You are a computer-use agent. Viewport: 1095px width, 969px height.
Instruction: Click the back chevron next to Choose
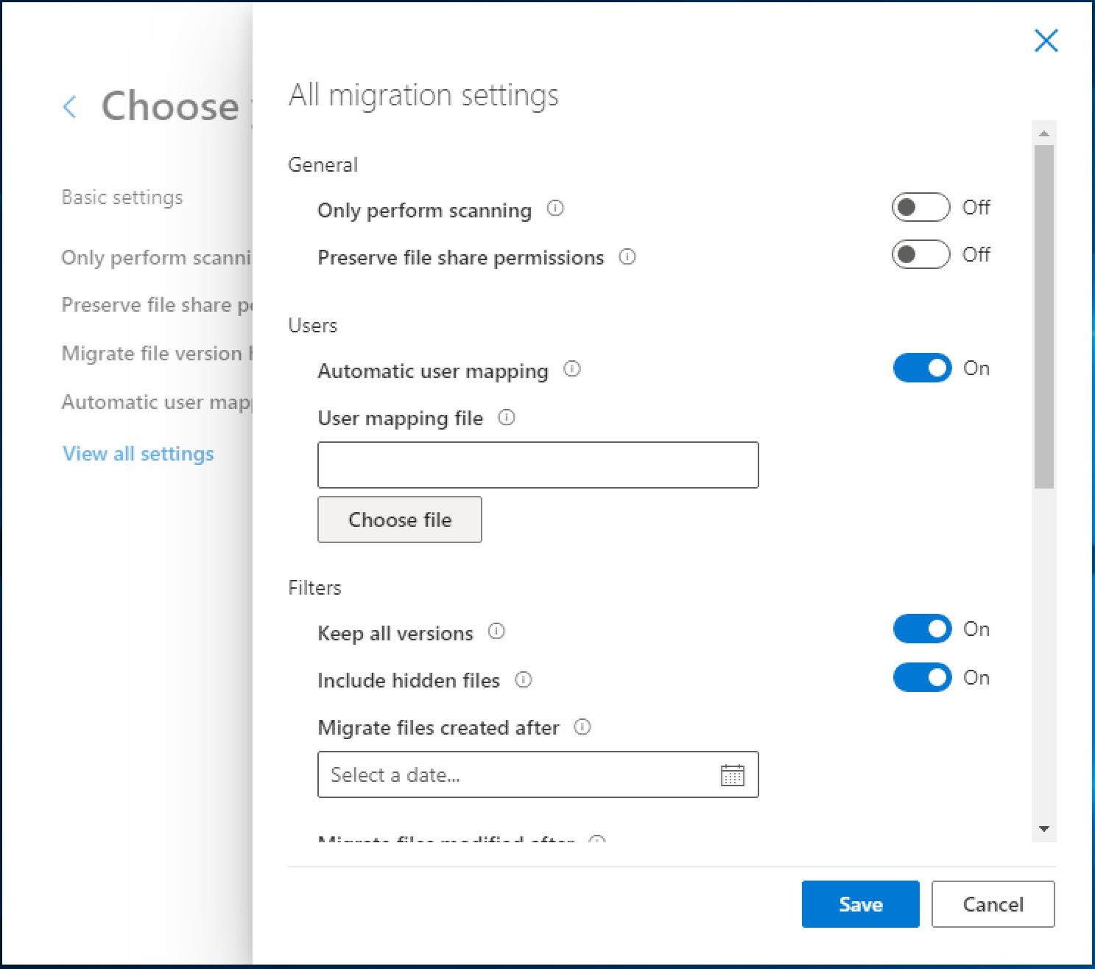click(69, 107)
